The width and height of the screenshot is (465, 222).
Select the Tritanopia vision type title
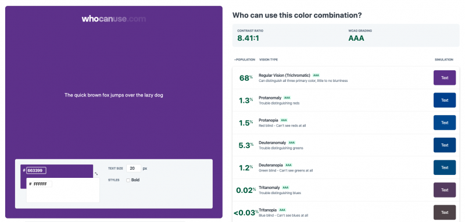pos(268,210)
